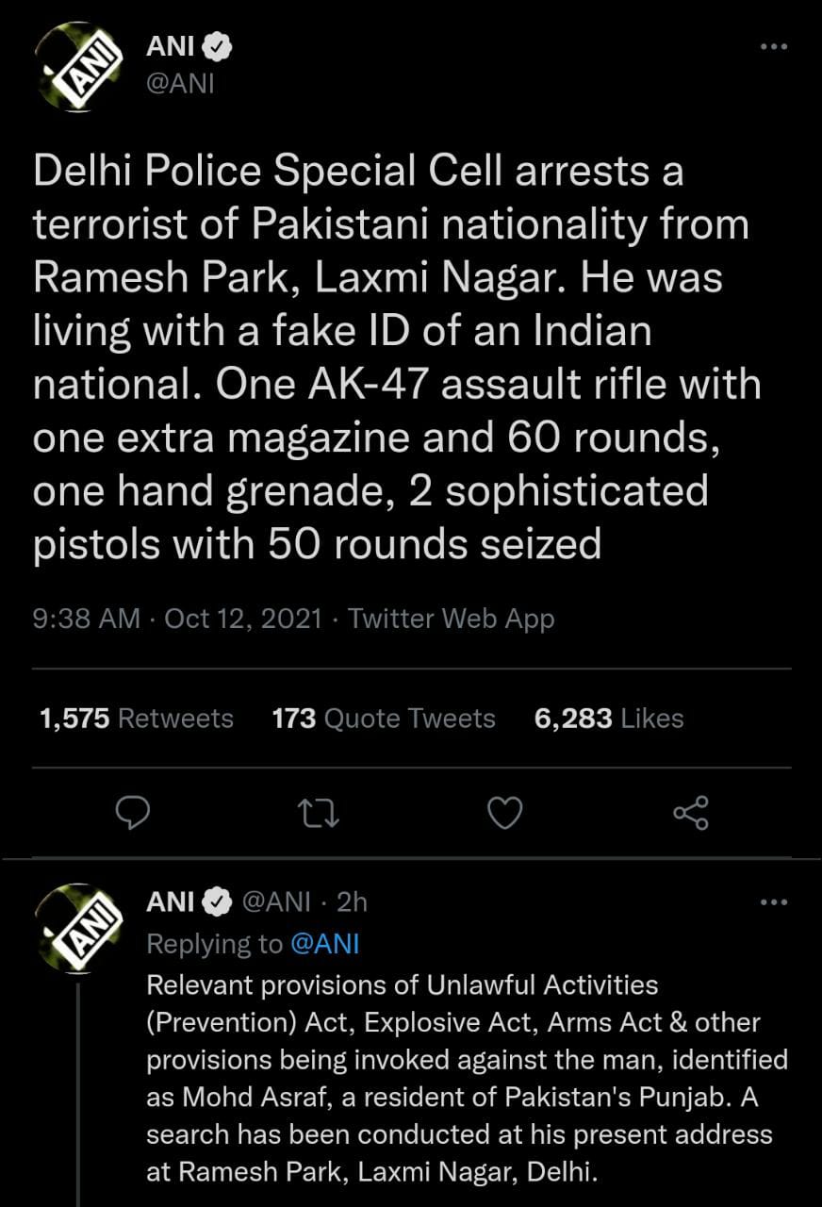
Task: View the 1,575 Retweets list
Action: 137,719
